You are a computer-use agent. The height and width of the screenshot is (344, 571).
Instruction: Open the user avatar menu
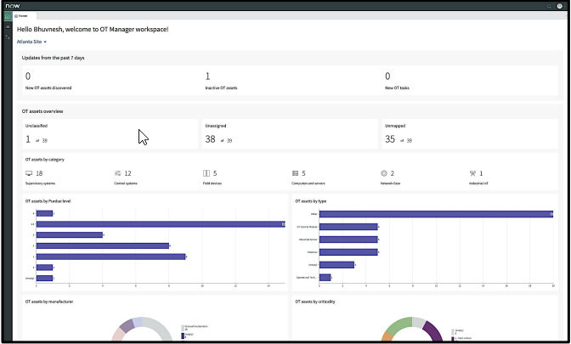click(x=560, y=6)
